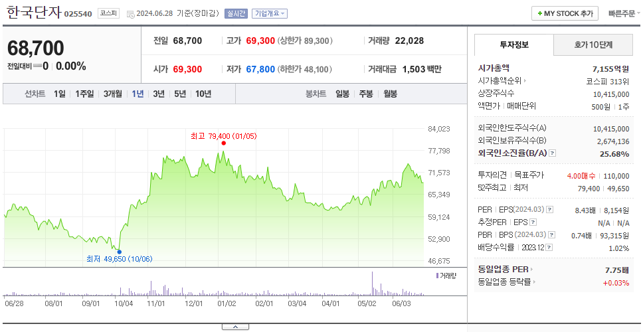643x332 pixels.
Task: Click 외국인소진율 25.68% value
Action: tap(615, 154)
